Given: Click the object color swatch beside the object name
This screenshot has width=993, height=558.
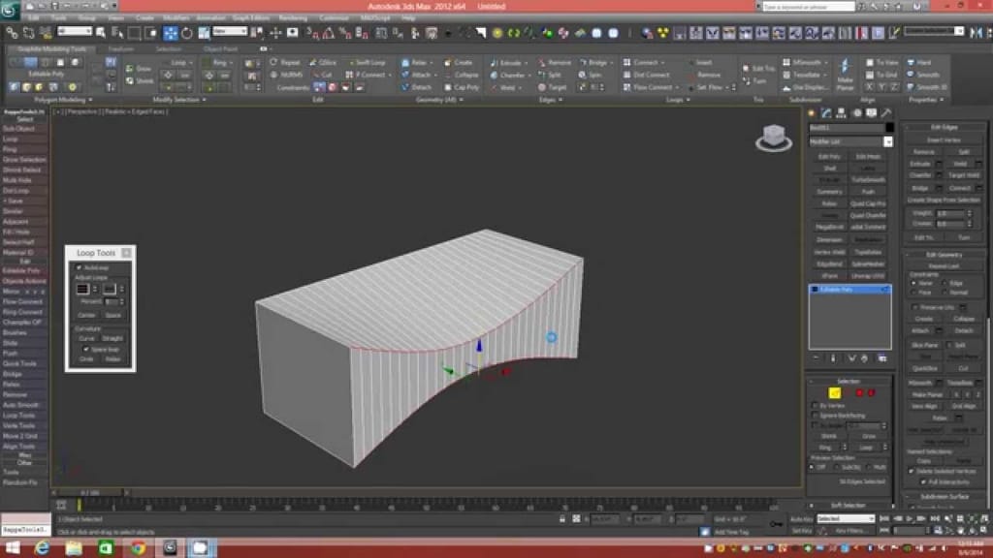Looking at the screenshot, I should [x=888, y=128].
